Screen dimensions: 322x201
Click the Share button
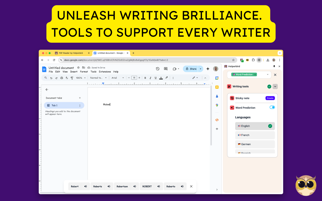pos(192,69)
